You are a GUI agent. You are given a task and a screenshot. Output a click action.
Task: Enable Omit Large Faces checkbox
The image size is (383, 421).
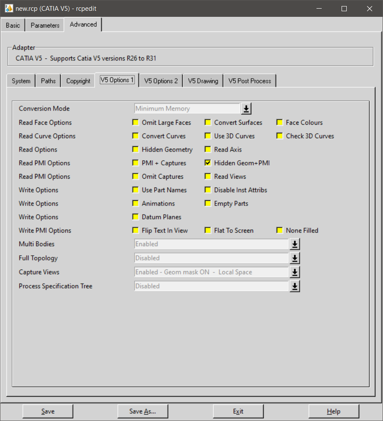click(x=136, y=123)
